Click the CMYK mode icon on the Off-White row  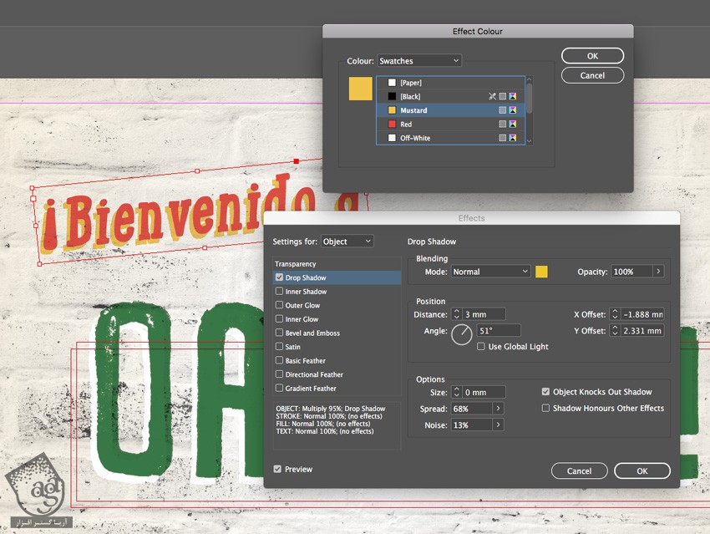(513, 138)
